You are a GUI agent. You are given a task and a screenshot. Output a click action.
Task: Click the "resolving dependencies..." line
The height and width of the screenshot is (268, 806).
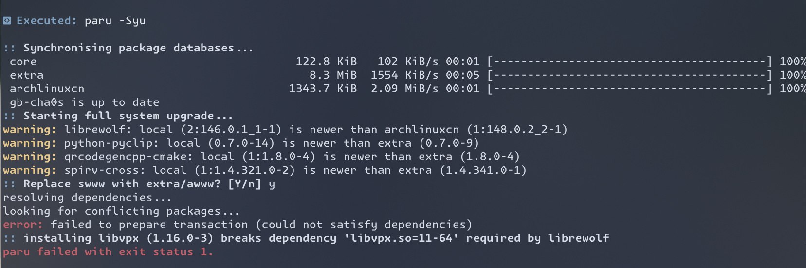(87, 198)
